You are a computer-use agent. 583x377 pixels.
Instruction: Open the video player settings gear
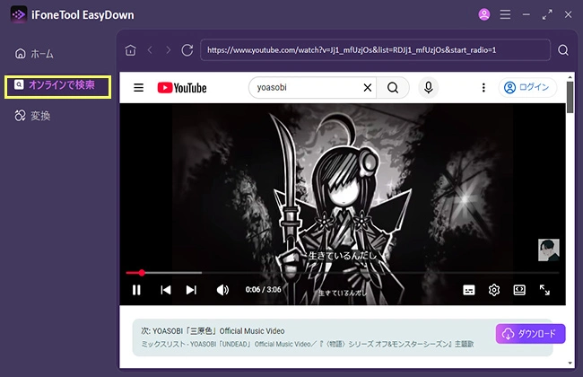pyautogui.click(x=494, y=290)
